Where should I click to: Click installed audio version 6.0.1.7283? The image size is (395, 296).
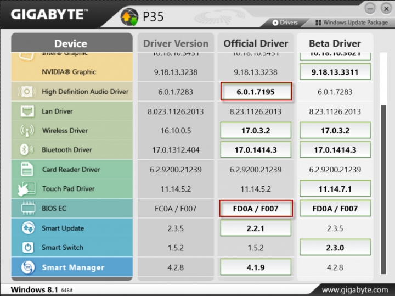coord(176,92)
